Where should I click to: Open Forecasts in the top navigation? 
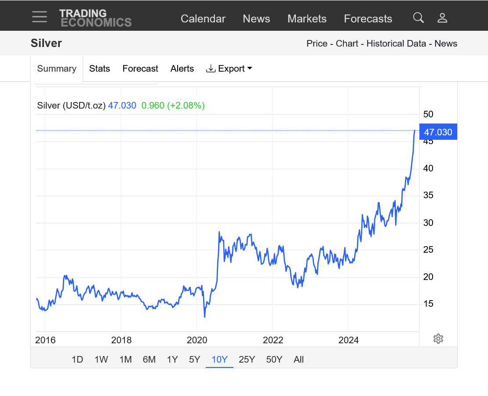pos(368,18)
